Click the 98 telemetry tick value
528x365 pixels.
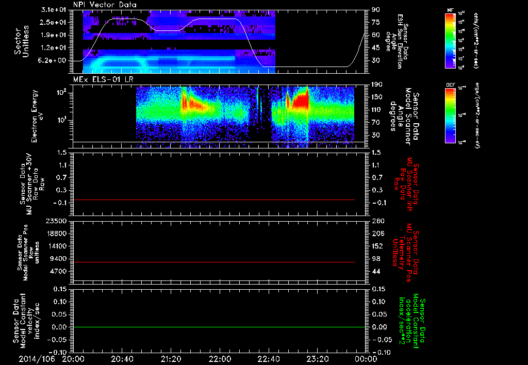tap(376, 259)
